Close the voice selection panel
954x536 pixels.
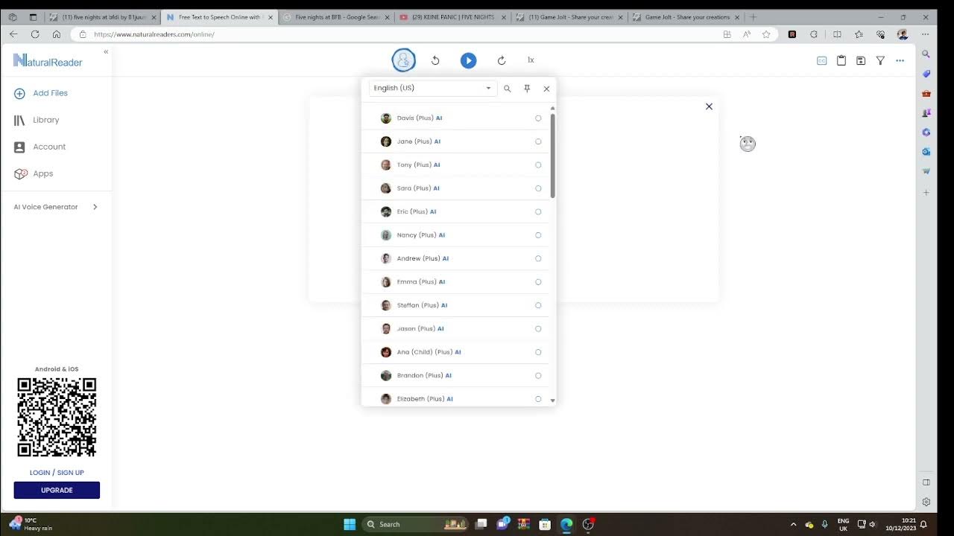tap(546, 89)
